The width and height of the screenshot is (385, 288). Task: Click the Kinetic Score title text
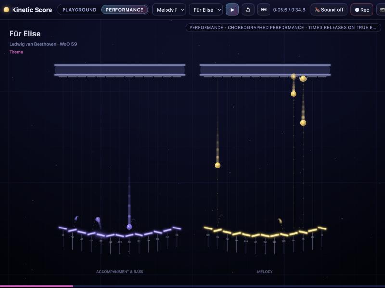point(32,10)
